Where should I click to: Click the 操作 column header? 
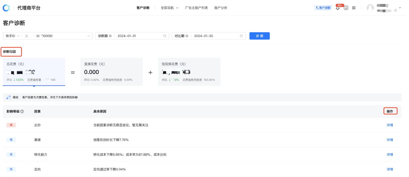pyautogui.click(x=390, y=111)
